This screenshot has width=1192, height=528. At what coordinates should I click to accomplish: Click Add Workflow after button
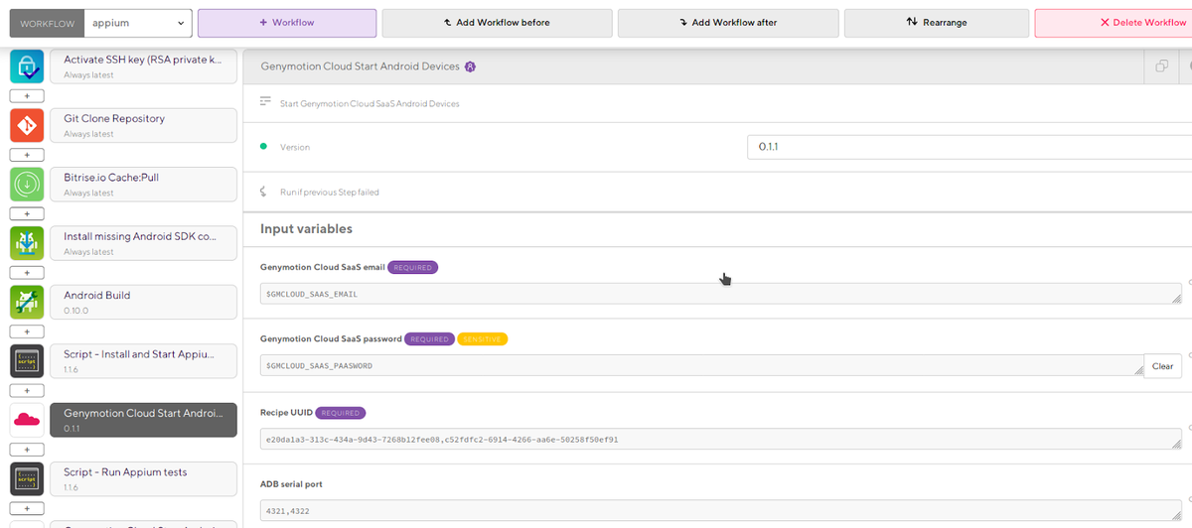(728, 22)
